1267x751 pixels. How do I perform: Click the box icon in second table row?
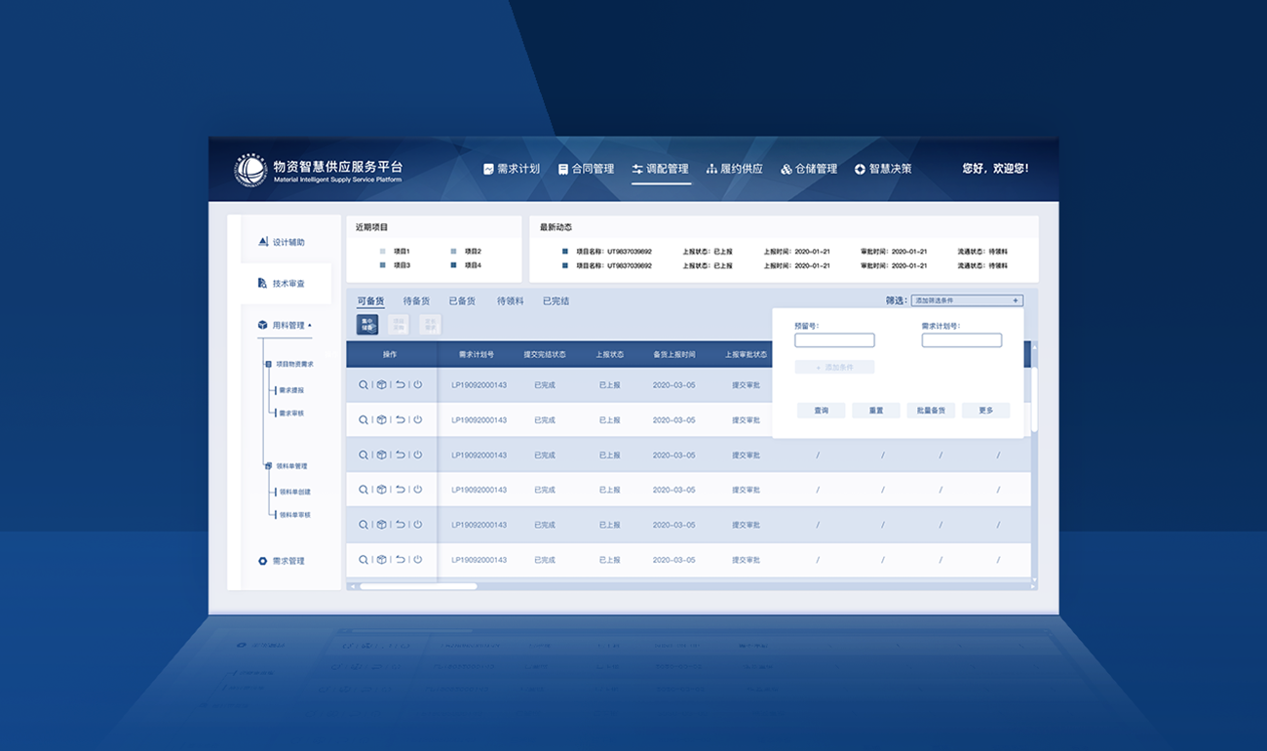click(x=382, y=420)
